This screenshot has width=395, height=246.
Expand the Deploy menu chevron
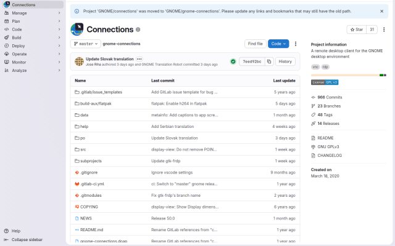coord(59,46)
